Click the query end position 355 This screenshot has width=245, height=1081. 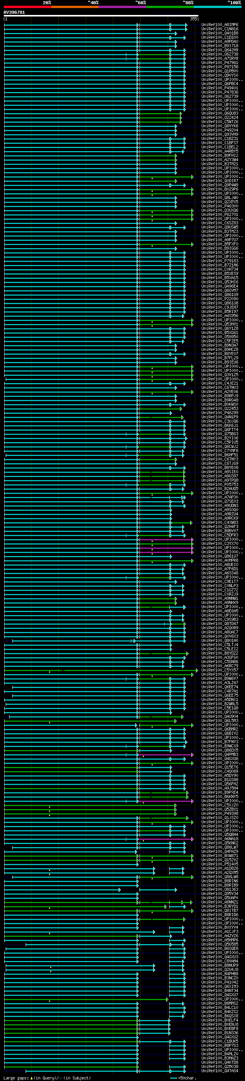193,19
